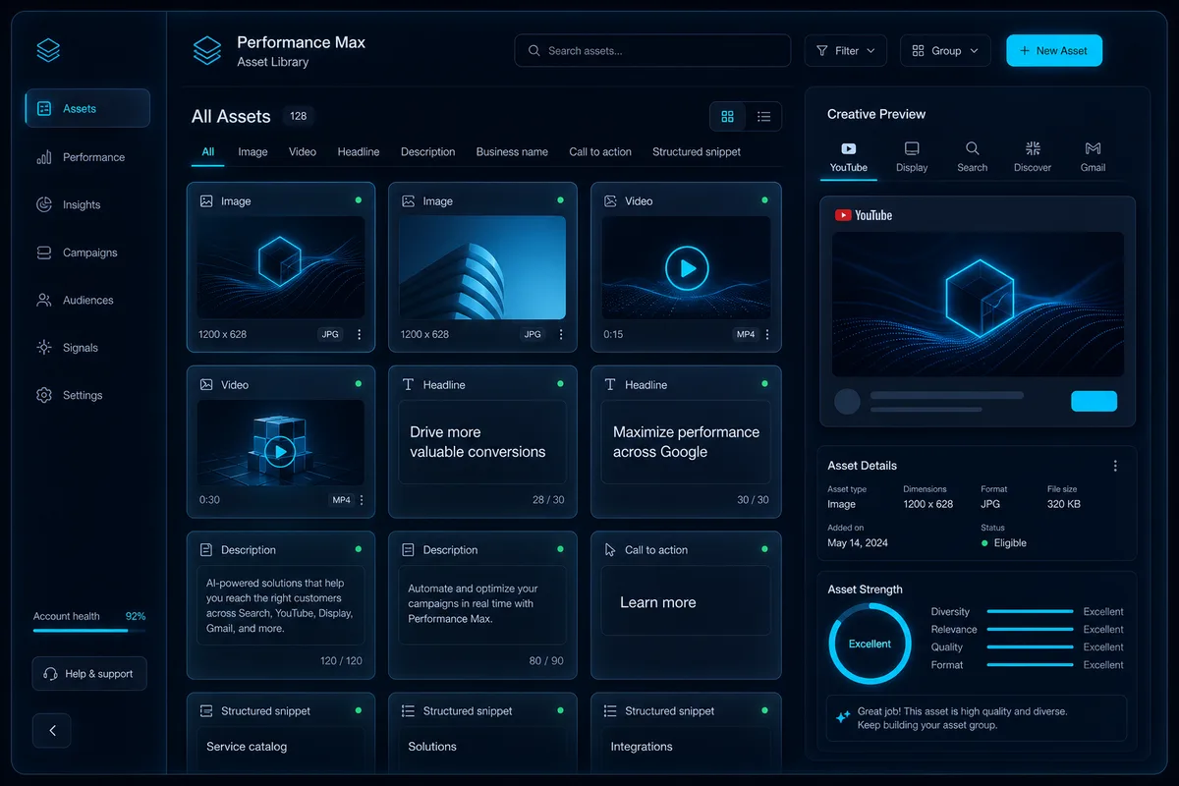Open Asset Details more options menu

pos(1115,466)
